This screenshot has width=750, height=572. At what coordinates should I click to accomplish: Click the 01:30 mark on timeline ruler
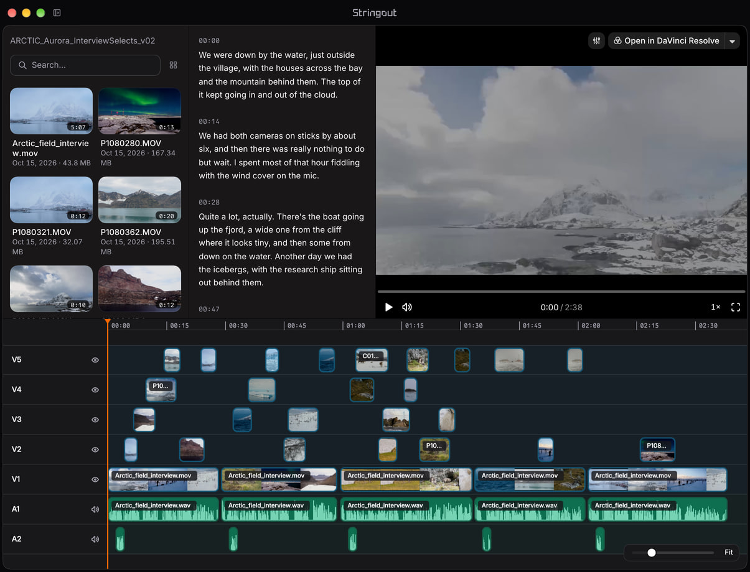click(473, 325)
